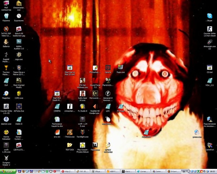Click the Opera icon in Quick Launch
217x174 pixels.
(x=55, y=171)
